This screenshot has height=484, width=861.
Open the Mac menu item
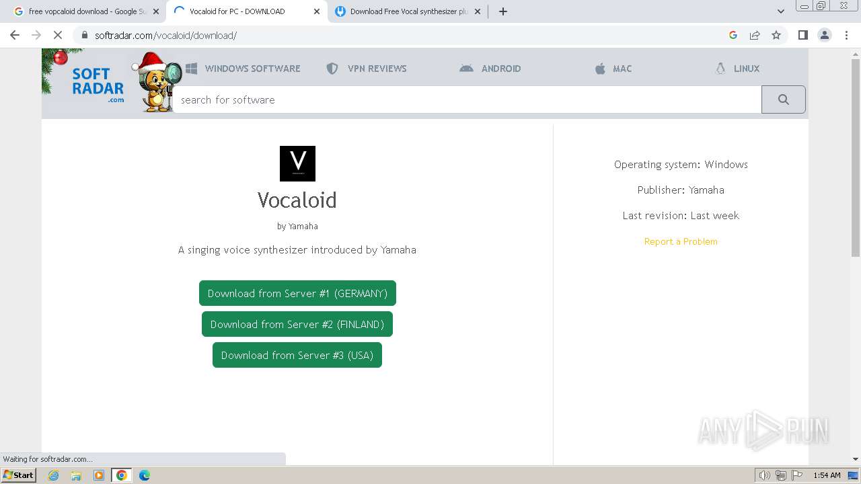(613, 69)
